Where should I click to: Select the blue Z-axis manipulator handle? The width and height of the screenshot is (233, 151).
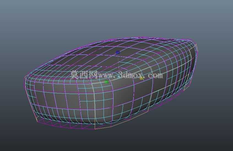coord(118,52)
